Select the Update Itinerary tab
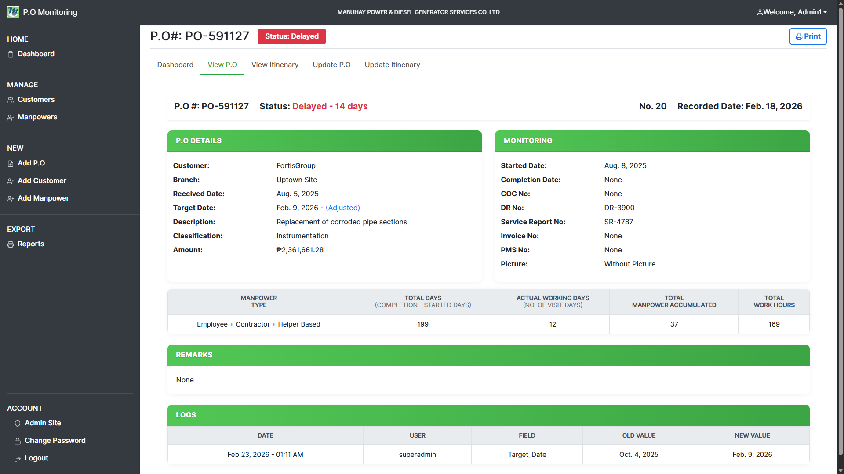844x474 pixels. coord(392,65)
